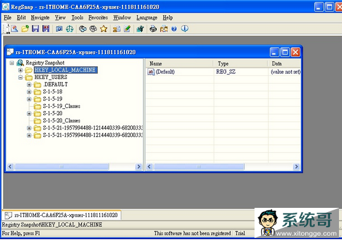Click tree pane scroll right arrow
Screen dimensions: 342x241
[x=139, y=167]
